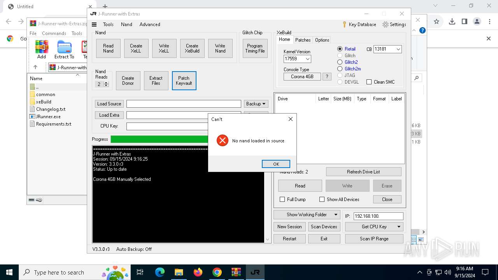Open the Kernel Version dropdown
The height and width of the screenshot is (280, 498).
point(307,59)
